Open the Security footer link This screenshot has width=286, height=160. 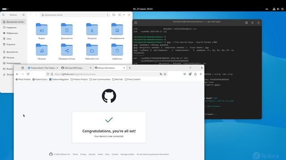pyautogui.click(x=92, y=154)
